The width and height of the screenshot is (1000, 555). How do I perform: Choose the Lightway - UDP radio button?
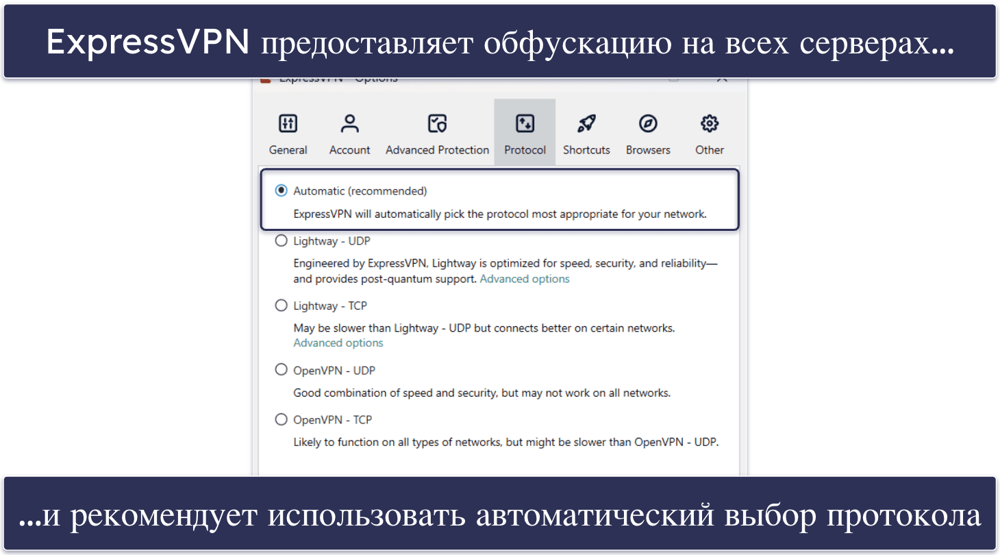[x=281, y=241]
